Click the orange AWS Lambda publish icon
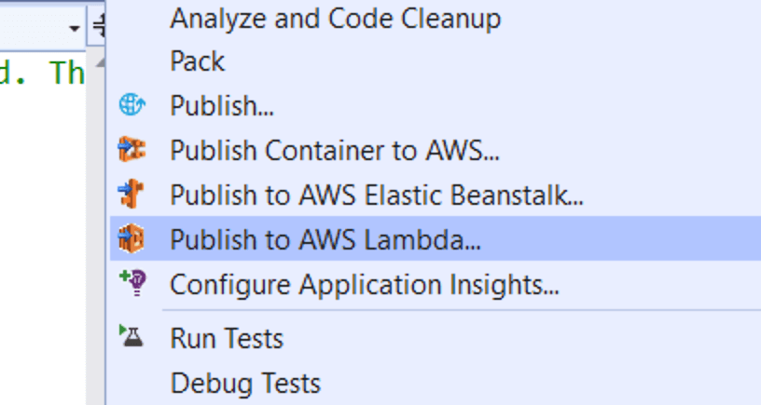The height and width of the screenshot is (405, 761). (x=131, y=238)
